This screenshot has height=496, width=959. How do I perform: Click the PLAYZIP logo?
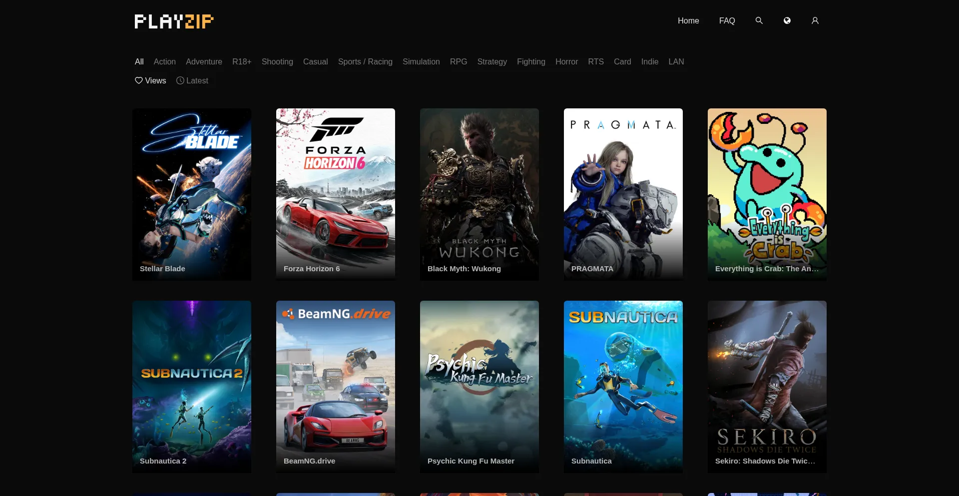[x=174, y=21]
